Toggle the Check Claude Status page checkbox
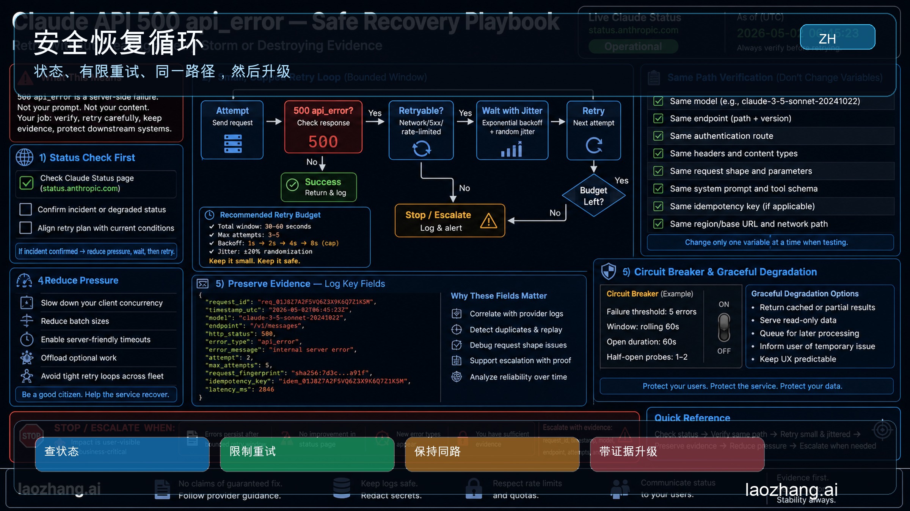 pos(26,183)
